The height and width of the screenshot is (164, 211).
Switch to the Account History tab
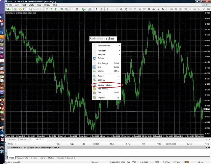click(x=23, y=158)
